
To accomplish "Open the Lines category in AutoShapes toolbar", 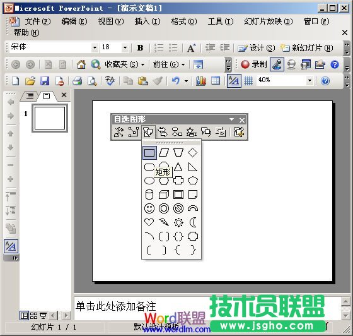I will point(119,132).
